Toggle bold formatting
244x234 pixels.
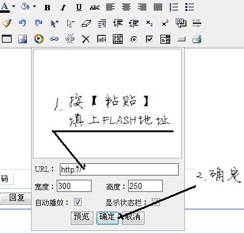47,8
